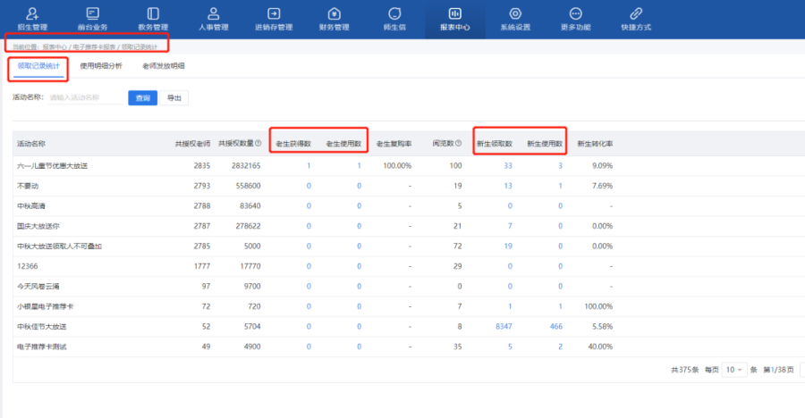Click the blue 查询 button
This screenshot has width=805, height=418.
(142, 97)
